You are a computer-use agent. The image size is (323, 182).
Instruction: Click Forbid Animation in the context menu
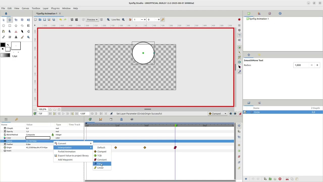pyautogui.click(x=67, y=151)
